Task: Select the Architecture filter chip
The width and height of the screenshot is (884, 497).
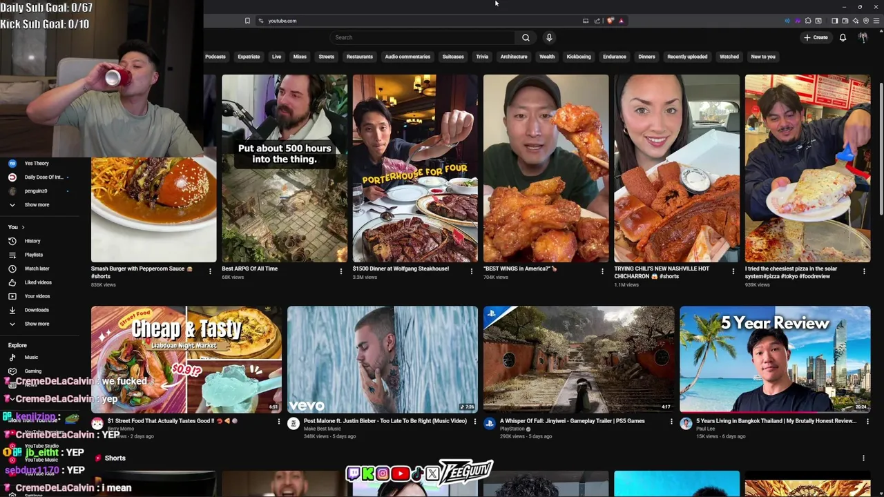Action: 513,57
